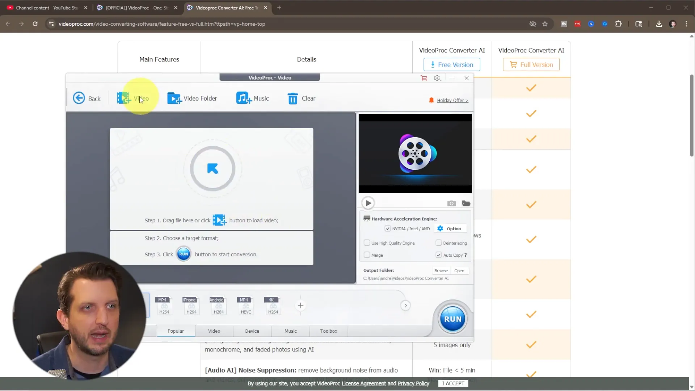This screenshot has width=695, height=391.
Task: Open the output folder
Action: (x=459, y=271)
